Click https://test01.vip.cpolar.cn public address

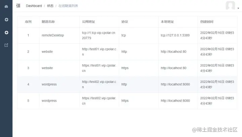pyautogui.click(x=99, y=68)
